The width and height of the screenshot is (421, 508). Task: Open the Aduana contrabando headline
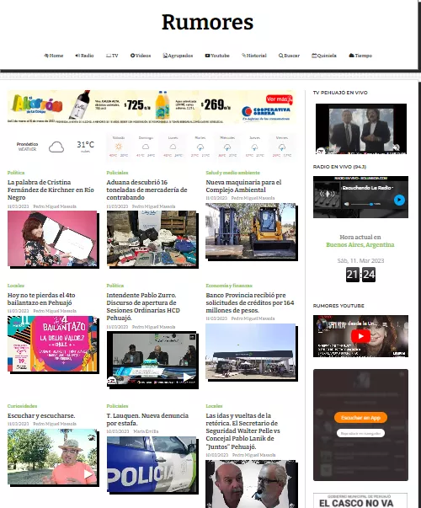tap(147, 190)
